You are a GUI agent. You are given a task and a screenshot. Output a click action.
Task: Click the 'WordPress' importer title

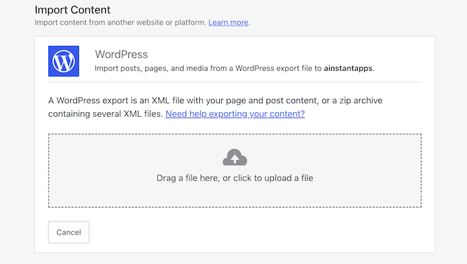coord(122,54)
